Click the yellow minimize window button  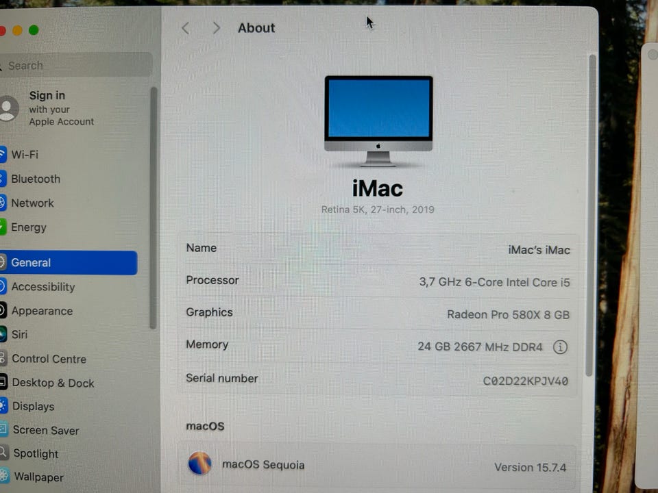(x=17, y=31)
